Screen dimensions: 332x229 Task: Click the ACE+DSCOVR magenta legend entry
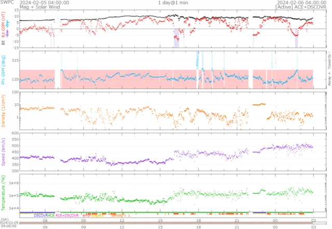[67, 214]
